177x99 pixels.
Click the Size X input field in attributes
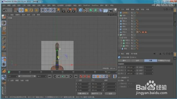(131, 67)
